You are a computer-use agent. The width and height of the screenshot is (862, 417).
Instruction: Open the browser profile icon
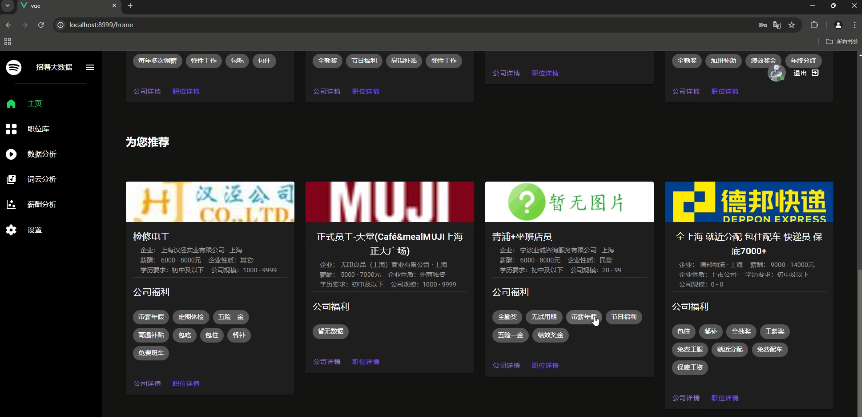click(x=838, y=25)
